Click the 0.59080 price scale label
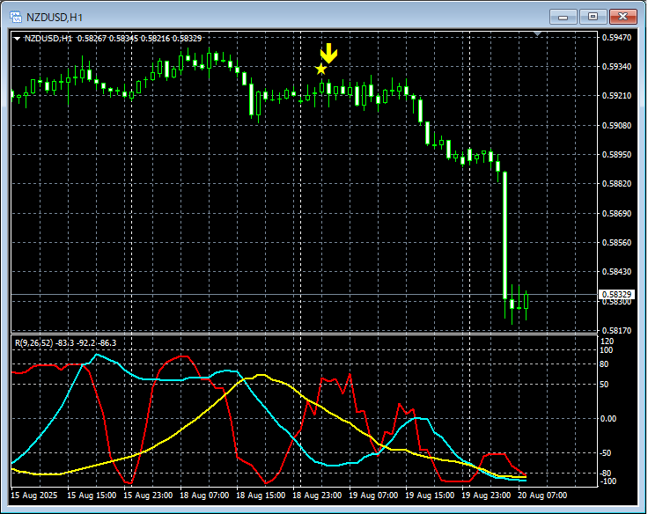The width and height of the screenshot is (648, 514). point(616,125)
